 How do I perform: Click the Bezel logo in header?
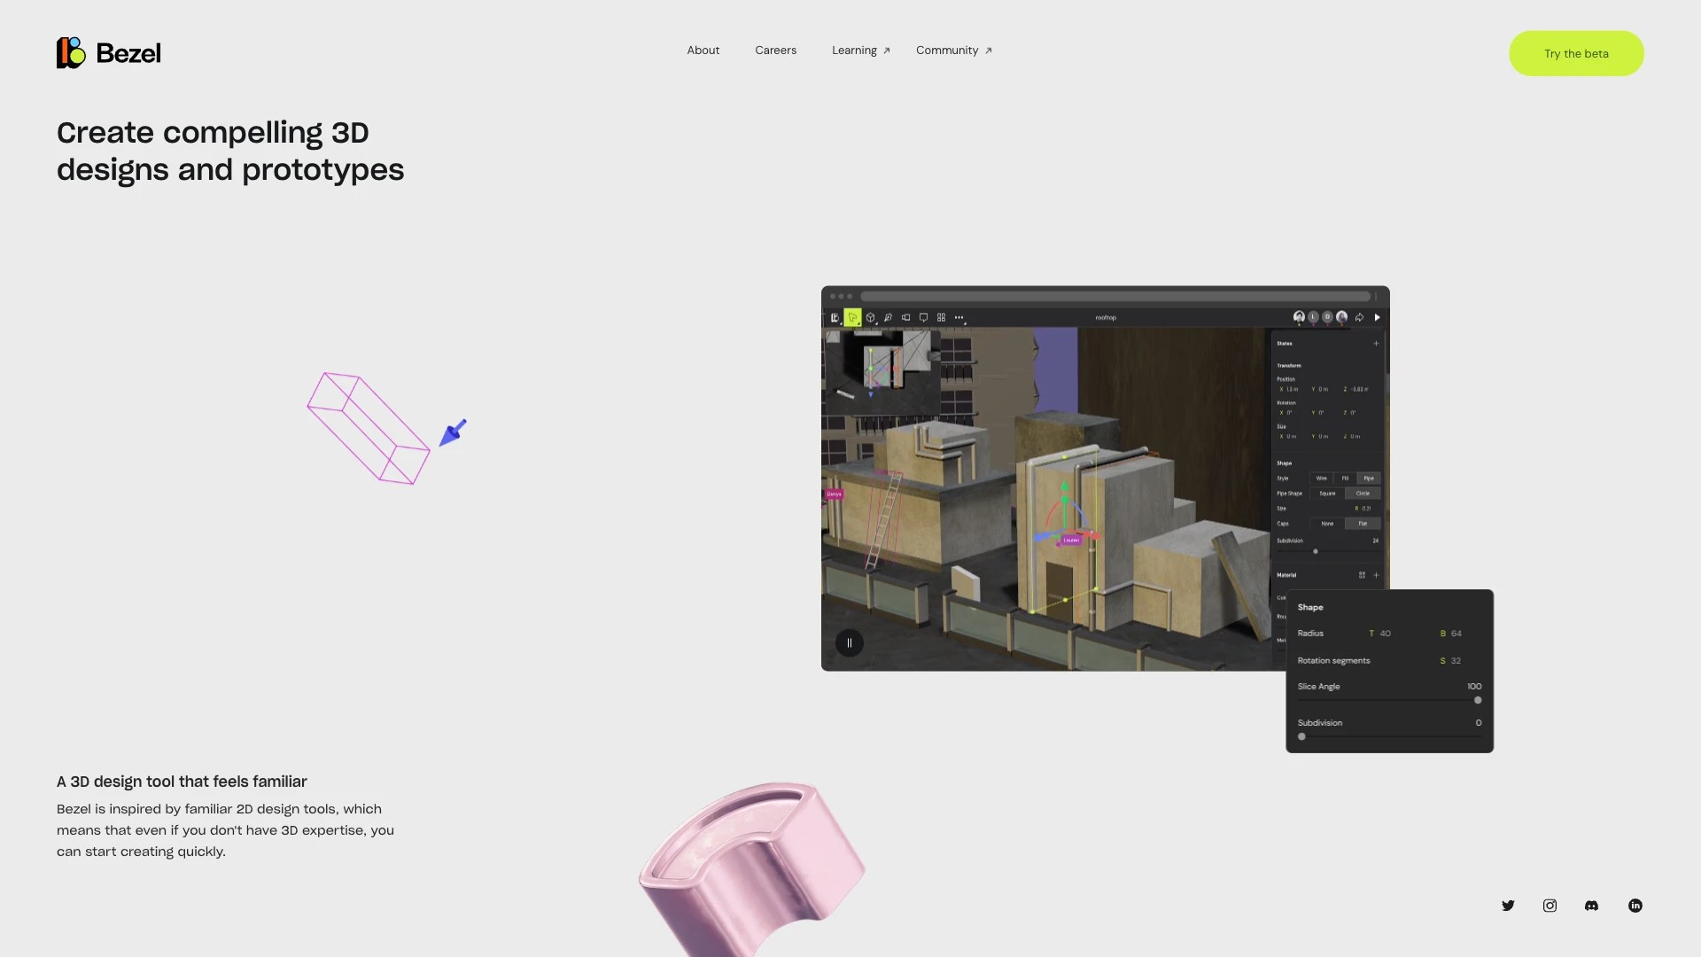(109, 53)
